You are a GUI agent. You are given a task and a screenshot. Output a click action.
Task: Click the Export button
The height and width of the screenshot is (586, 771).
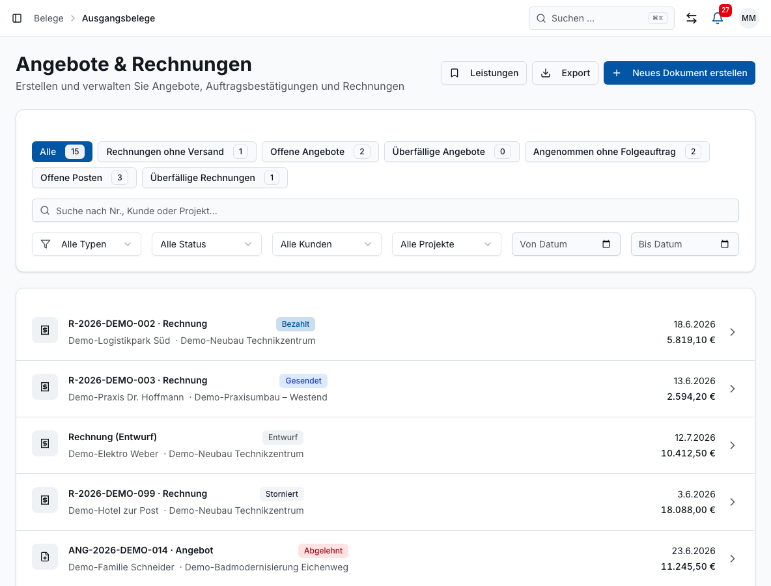pos(565,73)
